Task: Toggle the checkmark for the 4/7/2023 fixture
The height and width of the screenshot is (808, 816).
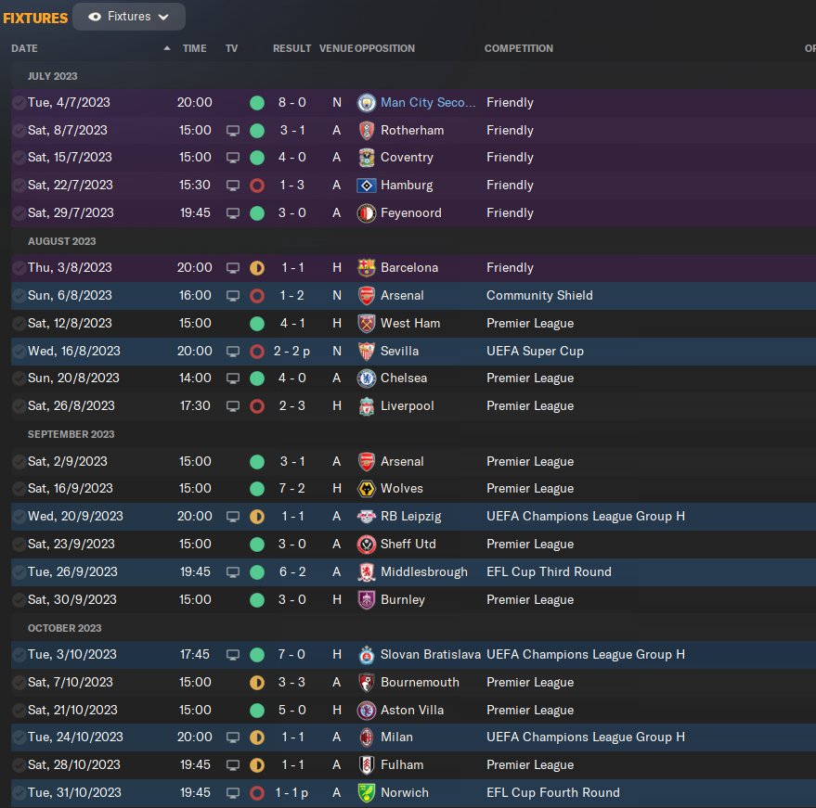Action: point(19,103)
